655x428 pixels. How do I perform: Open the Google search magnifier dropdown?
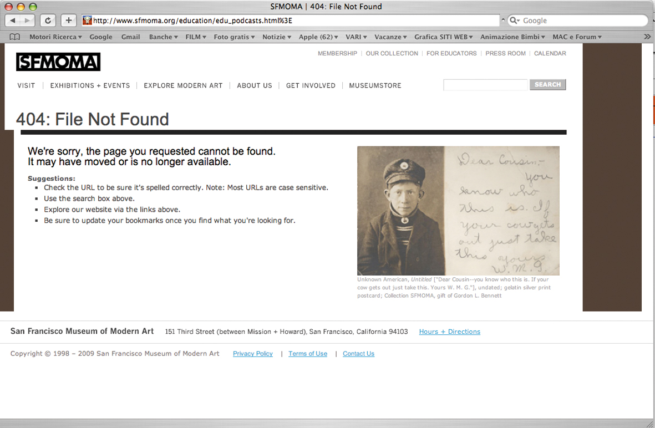click(515, 21)
